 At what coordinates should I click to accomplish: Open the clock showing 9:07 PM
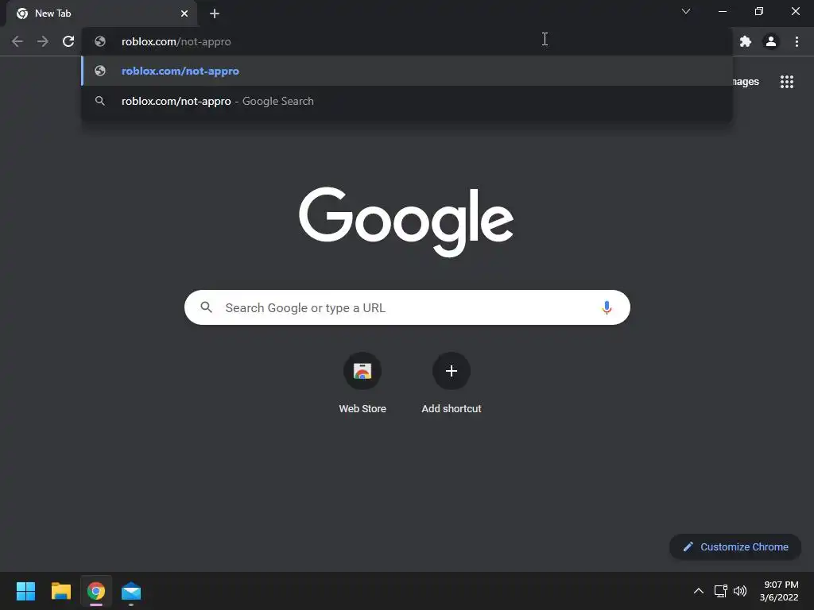[x=779, y=591]
